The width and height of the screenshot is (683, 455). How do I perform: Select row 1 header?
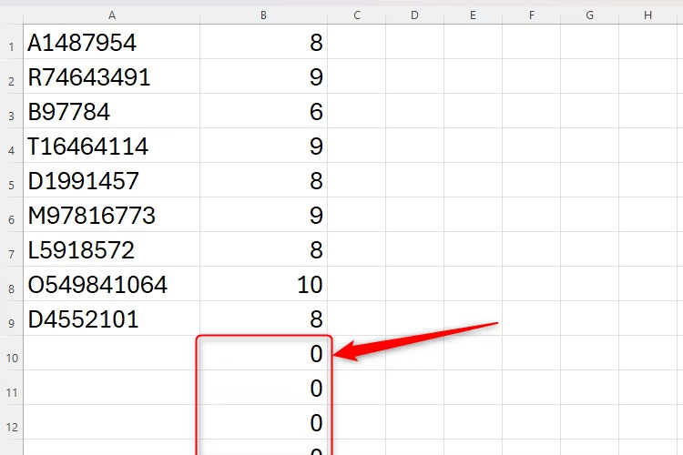click(x=12, y=42)
